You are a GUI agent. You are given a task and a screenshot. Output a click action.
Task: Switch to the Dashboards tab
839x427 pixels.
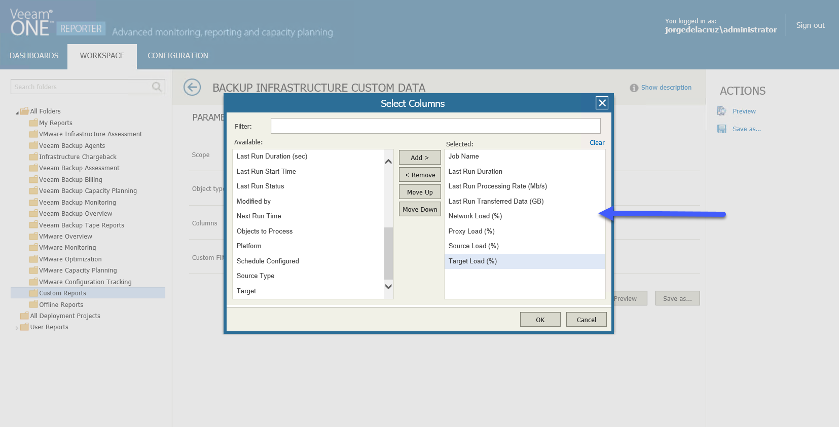[34, 56]
